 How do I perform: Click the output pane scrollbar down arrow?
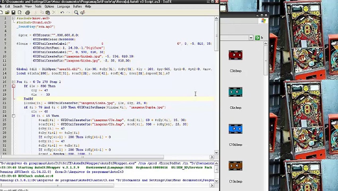click(x=216, y=180)
